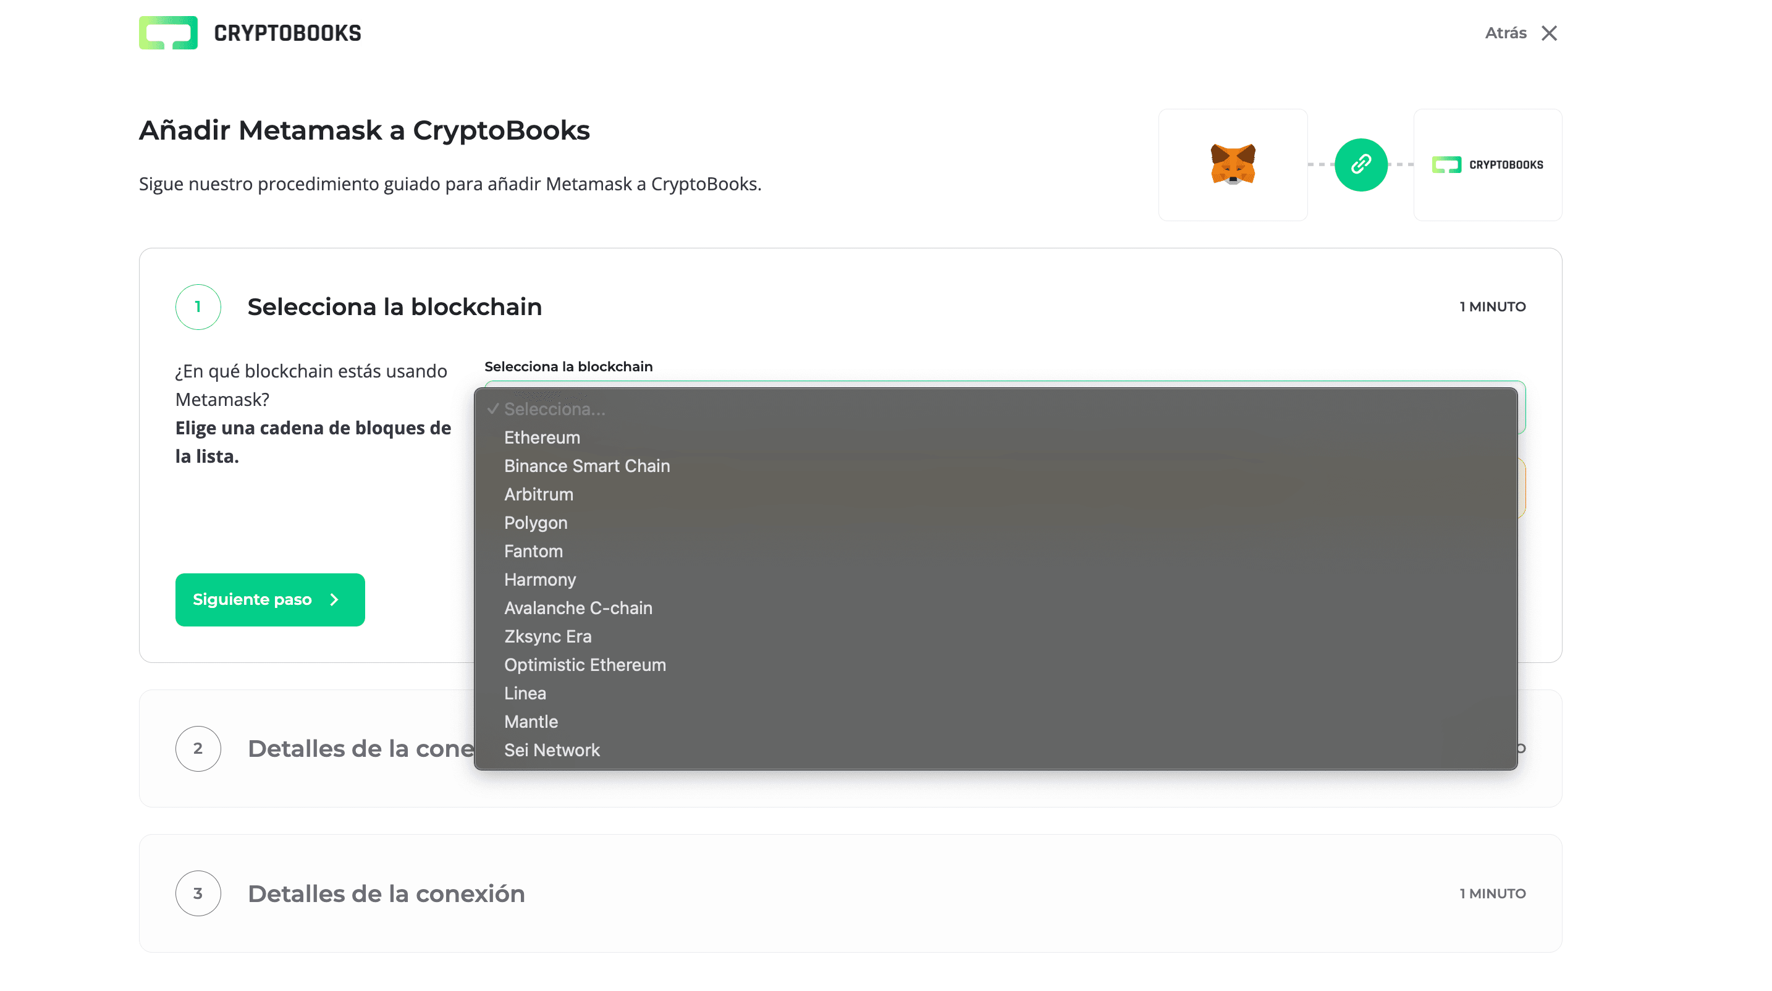This screenshot has width=1772, height=991.
Task: Click the close X icon at top right
Action: tap(1550, 32)
